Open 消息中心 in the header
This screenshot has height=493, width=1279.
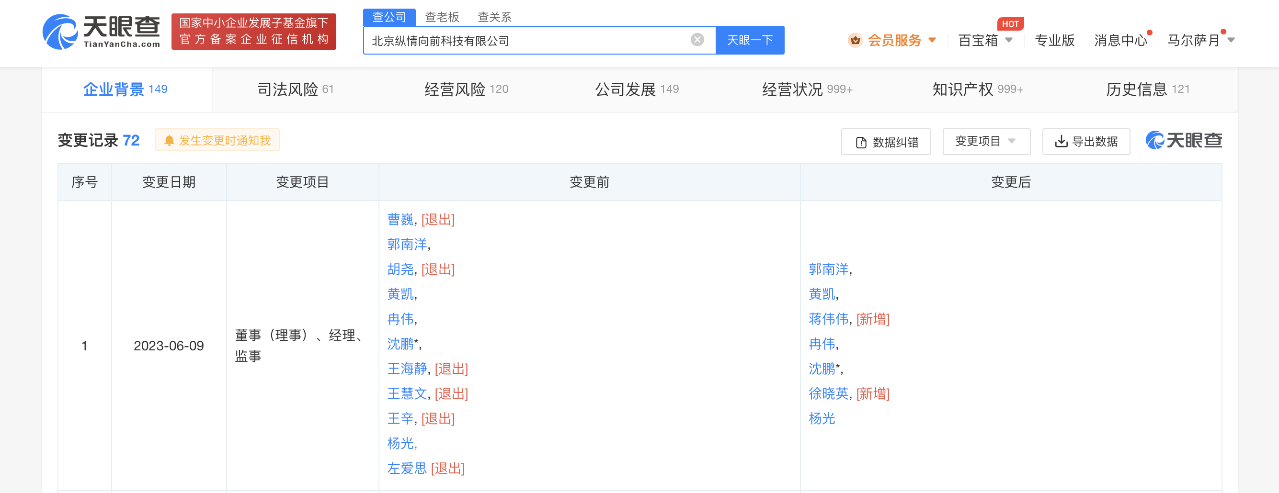pyautogui.click(x=1120, y=40)
